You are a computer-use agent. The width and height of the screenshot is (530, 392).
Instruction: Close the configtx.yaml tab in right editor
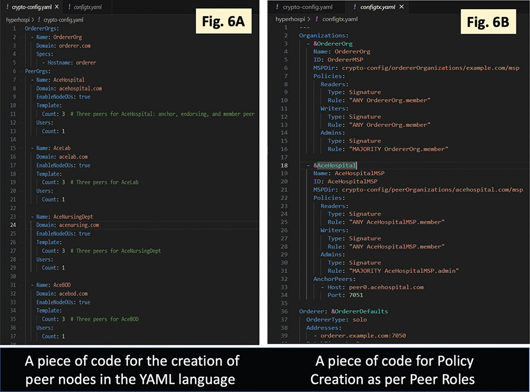tap(401, 7)
